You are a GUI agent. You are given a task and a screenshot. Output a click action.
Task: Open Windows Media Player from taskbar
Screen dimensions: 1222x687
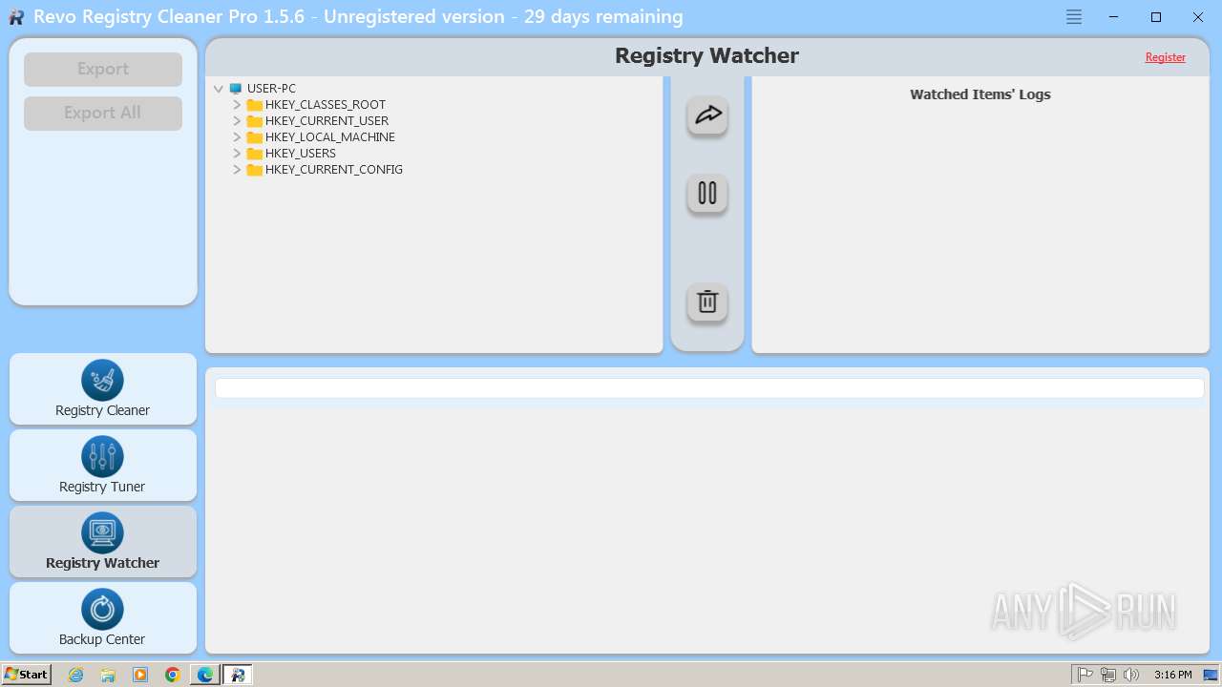coord(140,675)
